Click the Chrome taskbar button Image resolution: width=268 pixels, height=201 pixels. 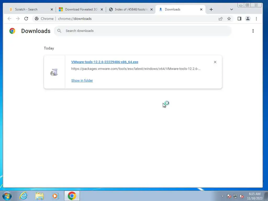[x=72, y=196]
